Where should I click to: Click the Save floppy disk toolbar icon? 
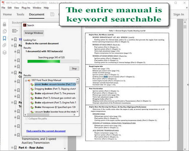pyautogui.click(x=52, y=14)
